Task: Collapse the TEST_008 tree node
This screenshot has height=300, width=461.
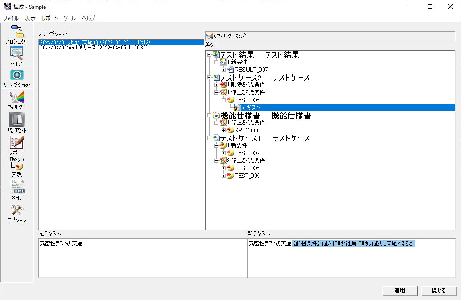Action: pos(224,100)
